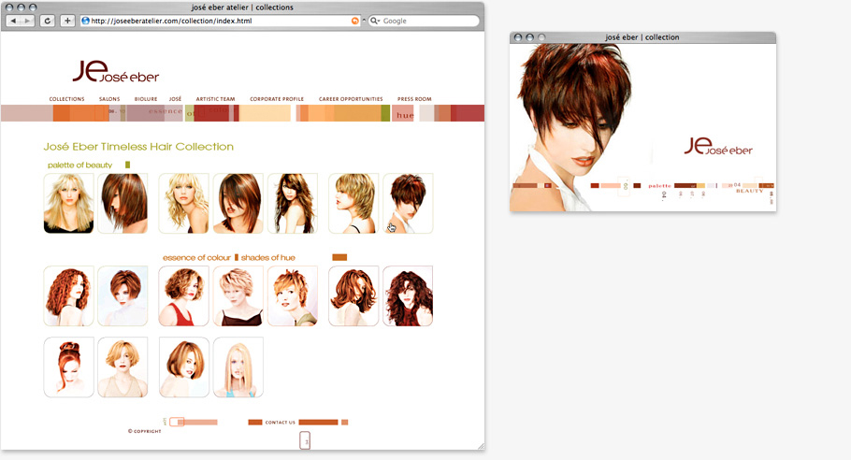
Task: Open highlighted copper bob thumbnail, third row
Action: tap(183, 367)
